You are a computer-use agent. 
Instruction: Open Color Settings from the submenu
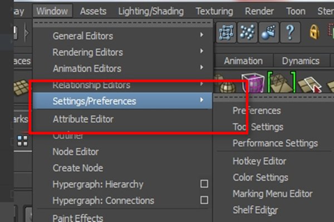pyautogui.click(x=261, y=178)
